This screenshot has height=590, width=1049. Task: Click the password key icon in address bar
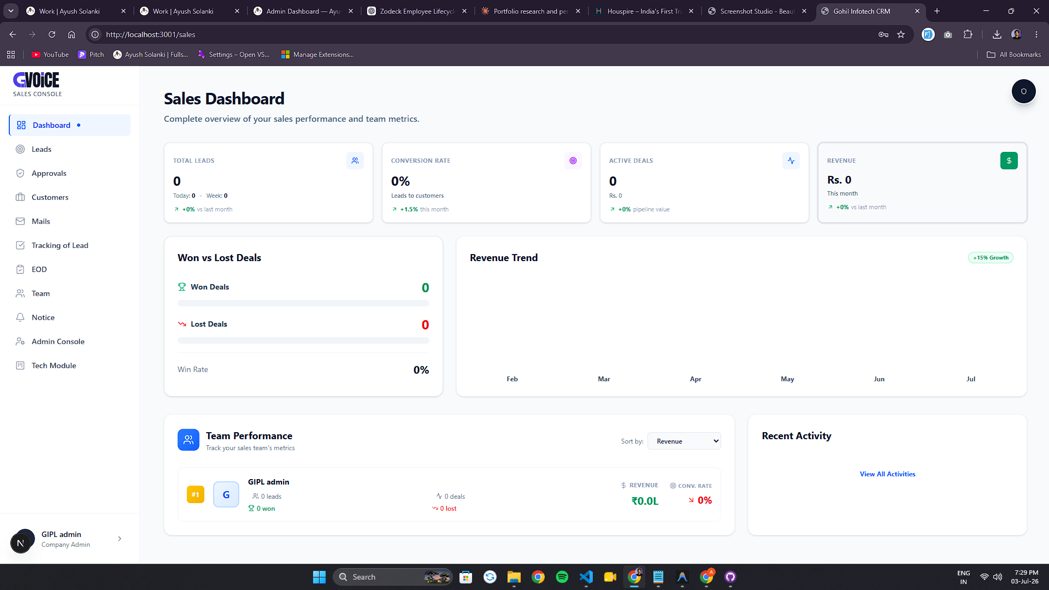(x=883, y=34)
